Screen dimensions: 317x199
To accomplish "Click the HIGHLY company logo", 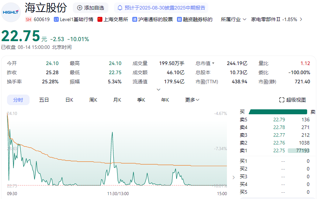I will coord(11,12).
